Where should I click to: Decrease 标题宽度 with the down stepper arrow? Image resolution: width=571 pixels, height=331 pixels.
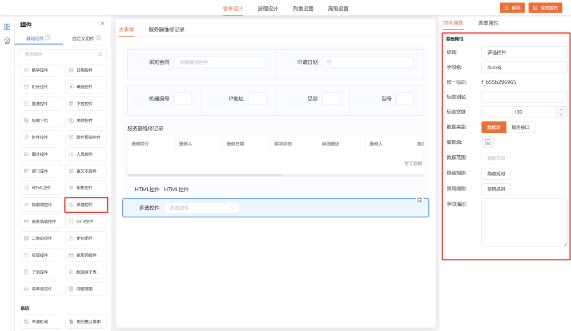point(561,115)
